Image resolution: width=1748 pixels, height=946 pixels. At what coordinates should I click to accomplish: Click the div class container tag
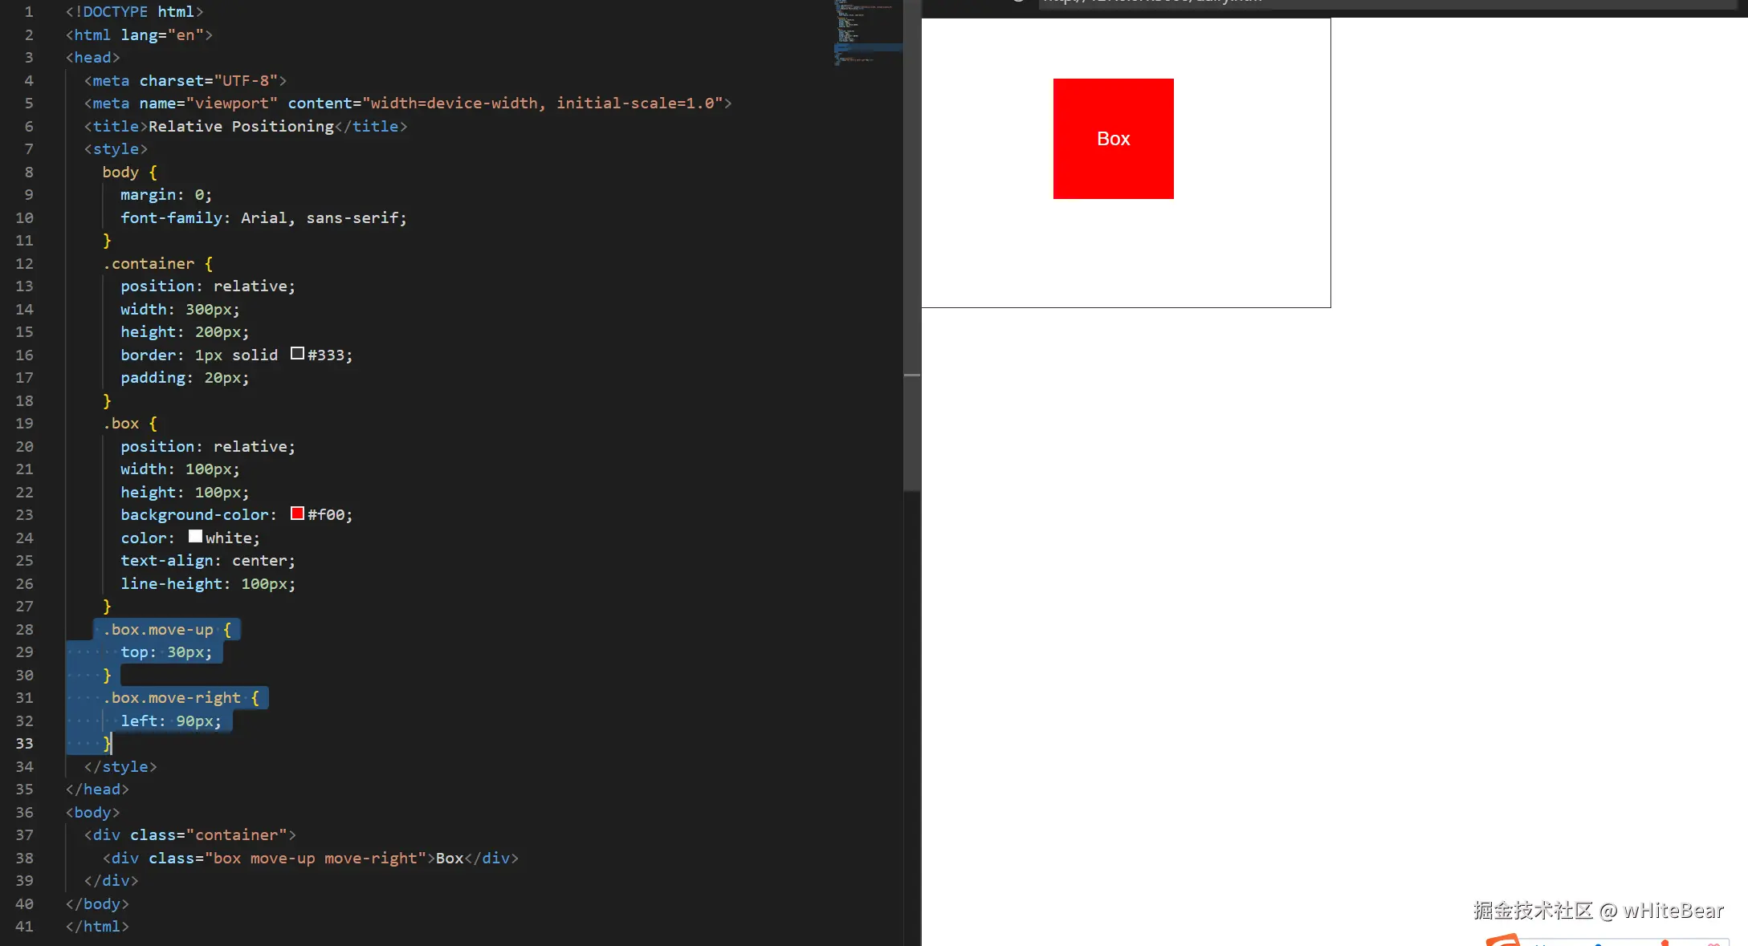pos(190,835)
